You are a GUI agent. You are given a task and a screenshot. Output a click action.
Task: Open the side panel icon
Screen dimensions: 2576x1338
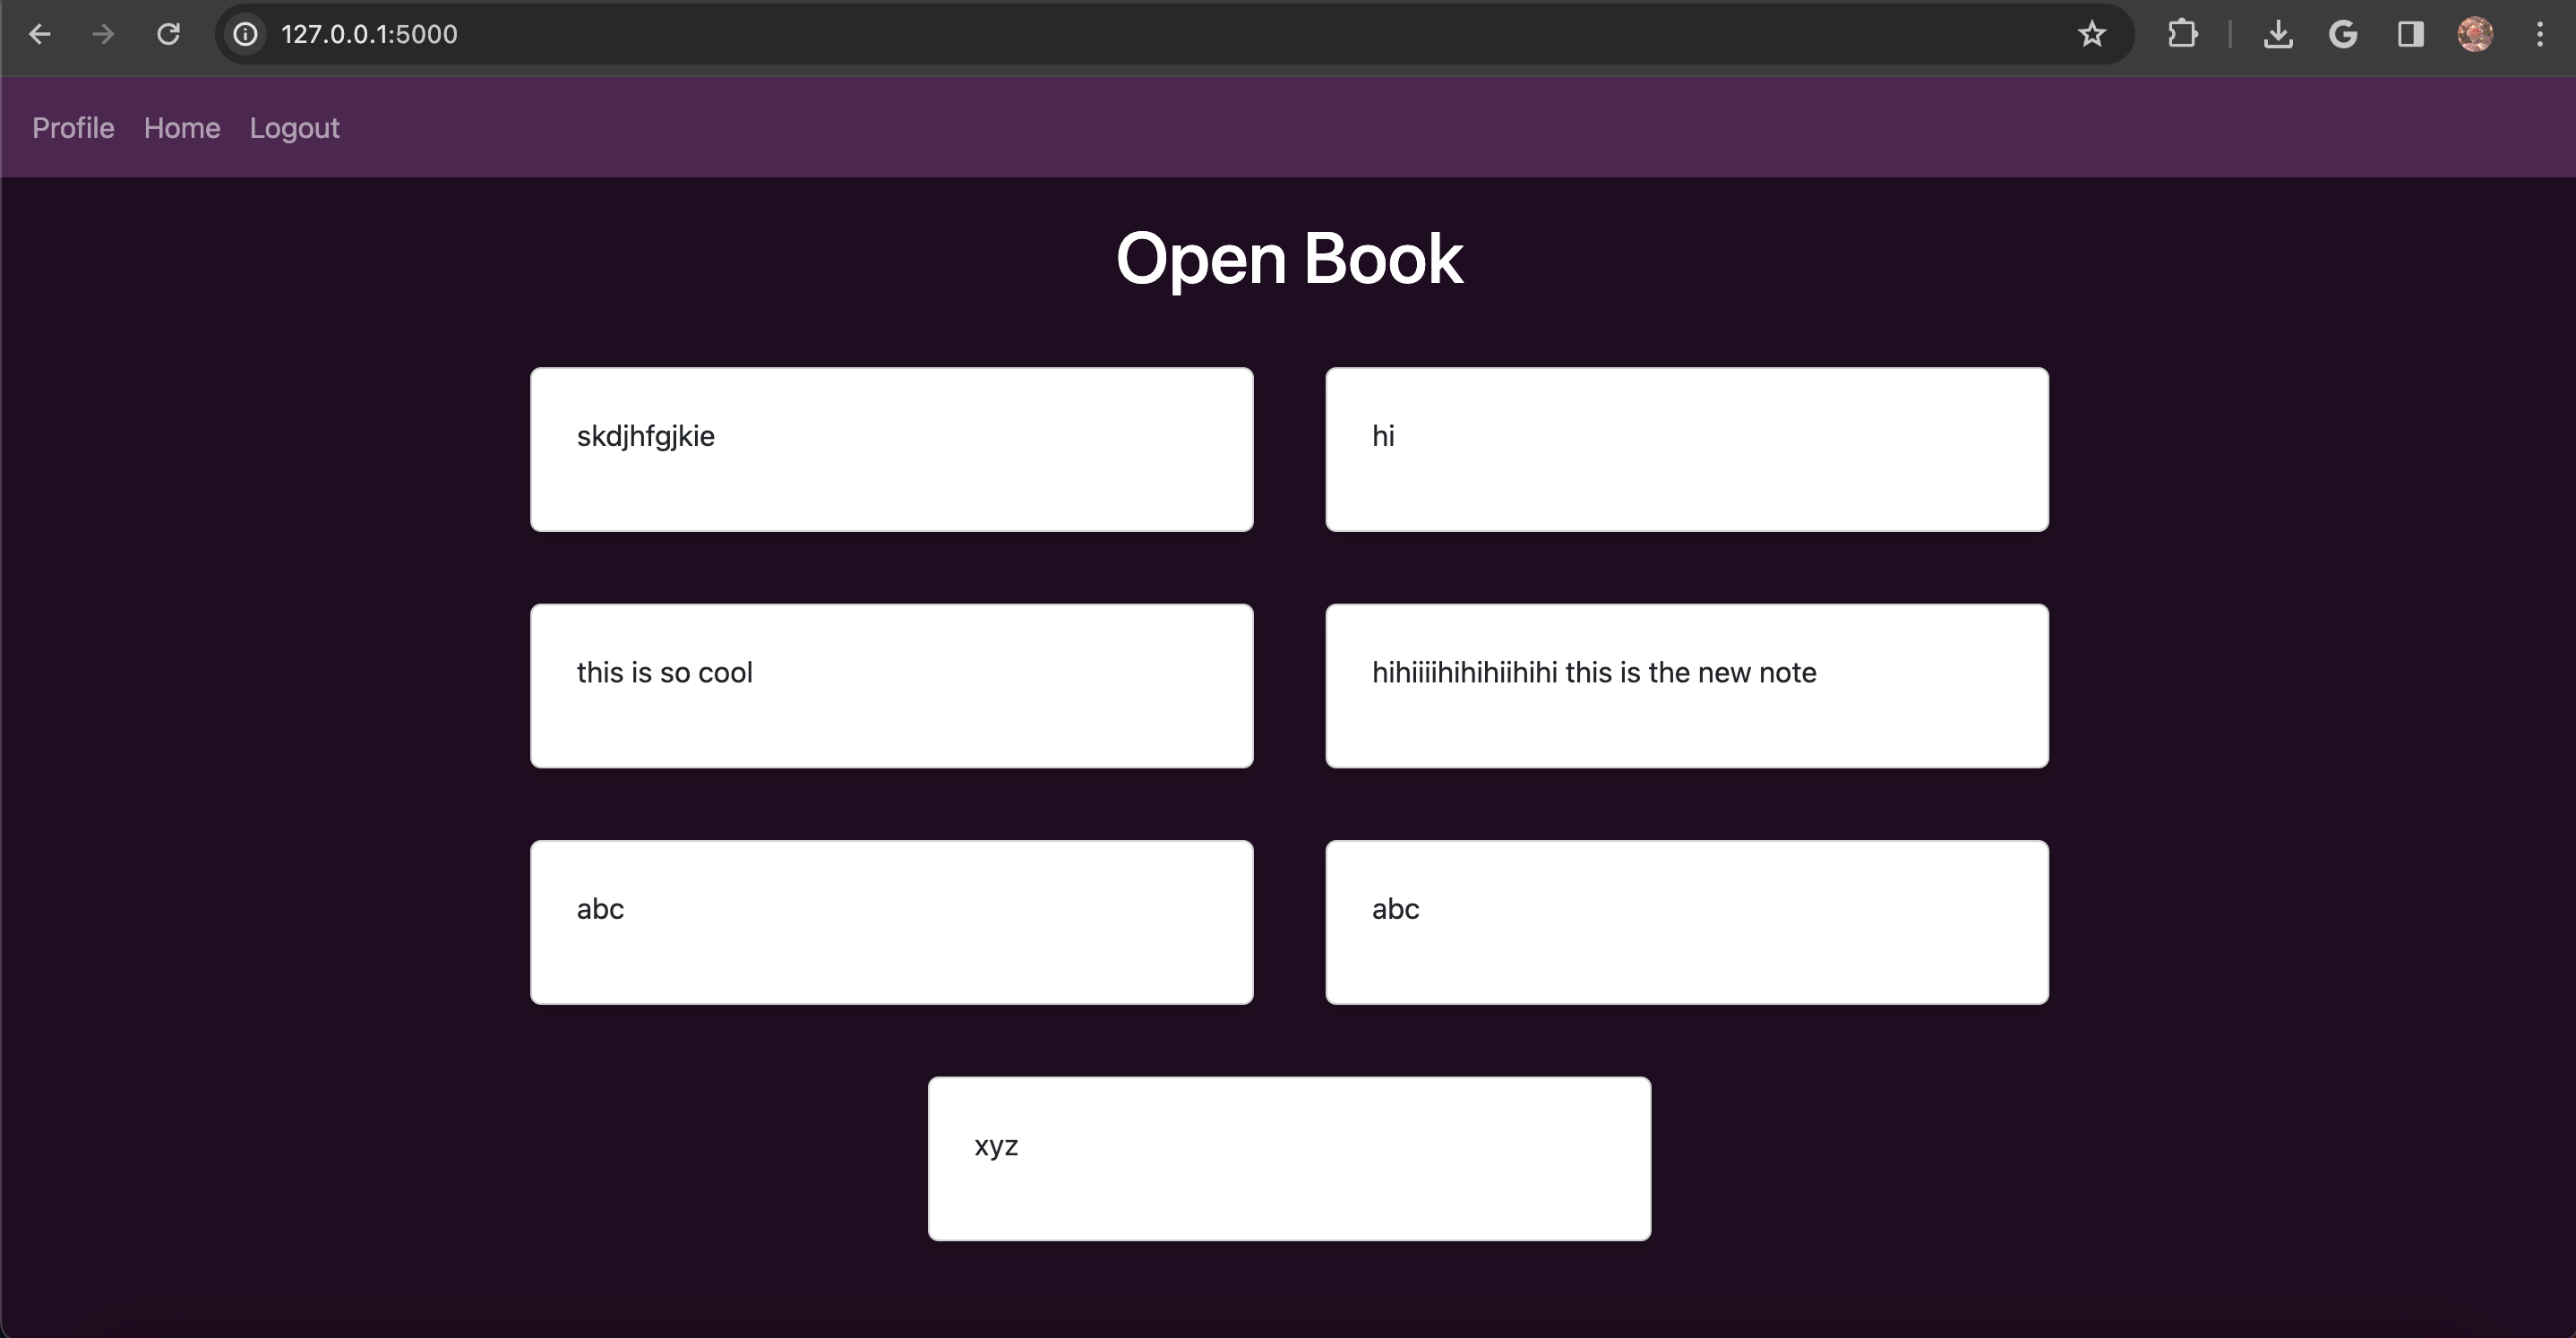(2410, 34)
